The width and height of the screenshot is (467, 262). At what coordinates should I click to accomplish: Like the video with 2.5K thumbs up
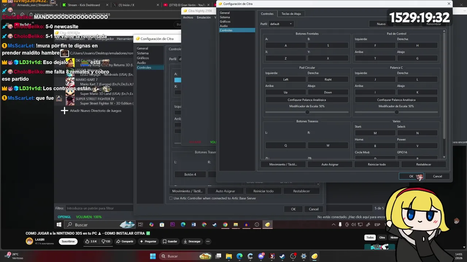click(91, 241)
